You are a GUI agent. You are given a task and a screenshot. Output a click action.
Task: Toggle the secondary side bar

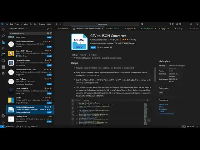point(180,24)
